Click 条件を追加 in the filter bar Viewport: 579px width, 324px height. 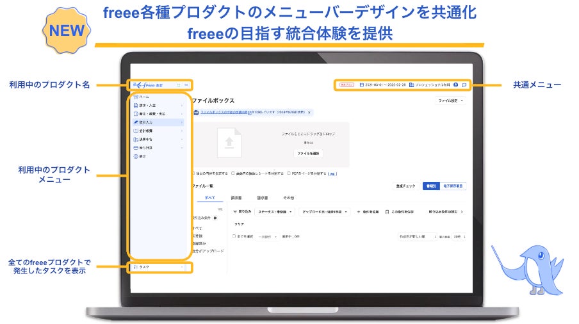(370, 212)
